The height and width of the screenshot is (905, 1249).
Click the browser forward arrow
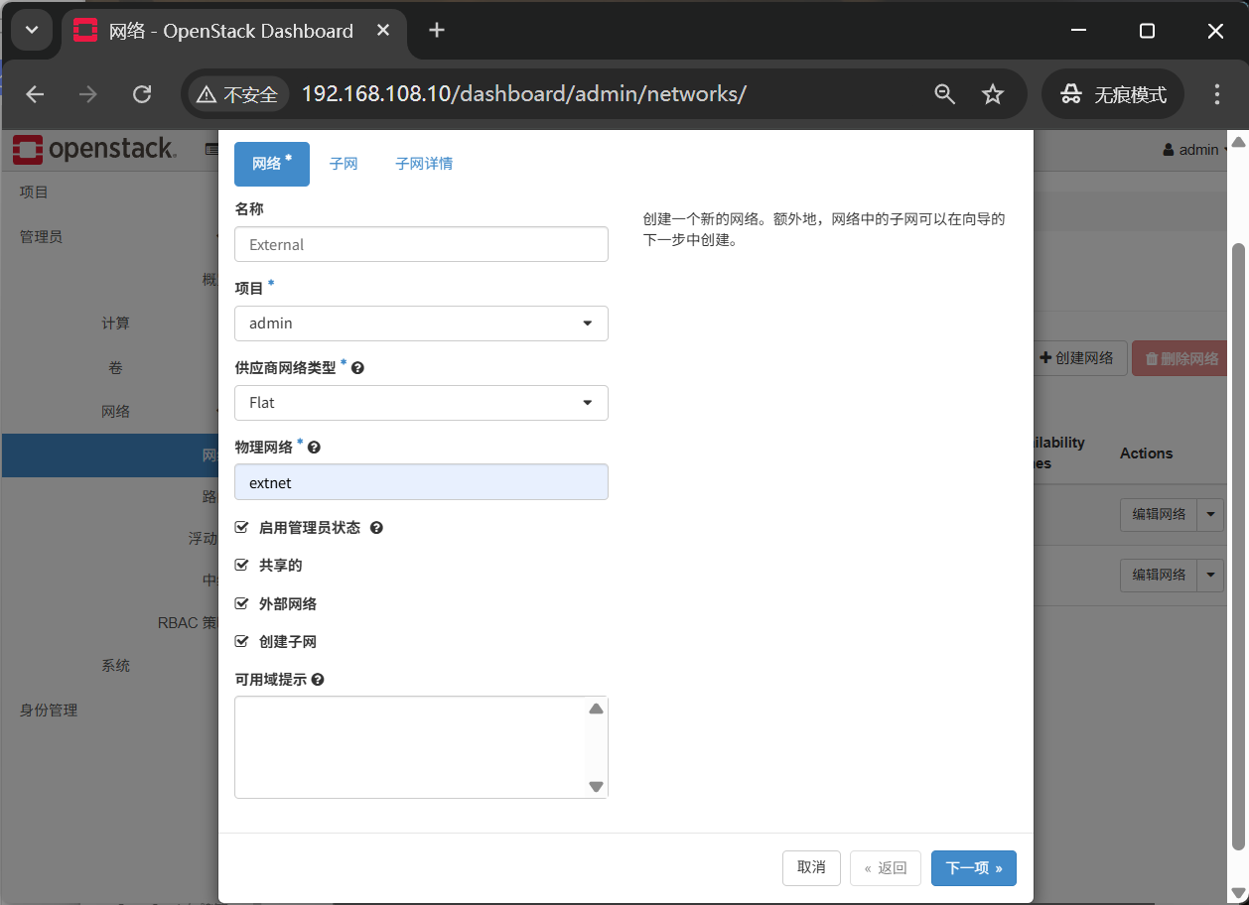(x=88, y=94)
